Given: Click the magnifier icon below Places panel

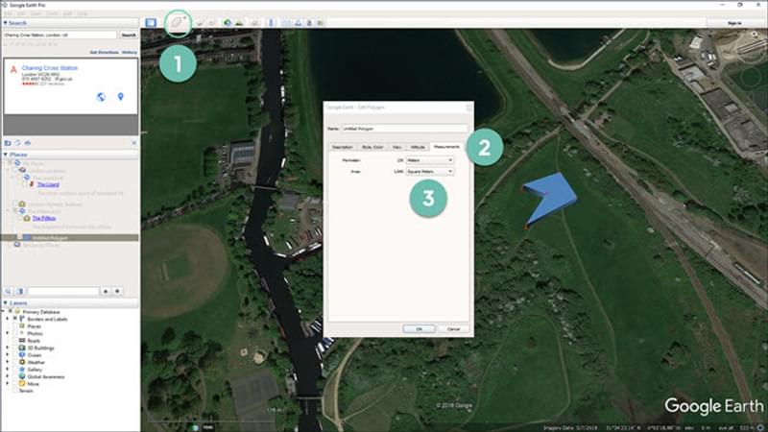Looking at the screenshot, I should pos(8,290).
